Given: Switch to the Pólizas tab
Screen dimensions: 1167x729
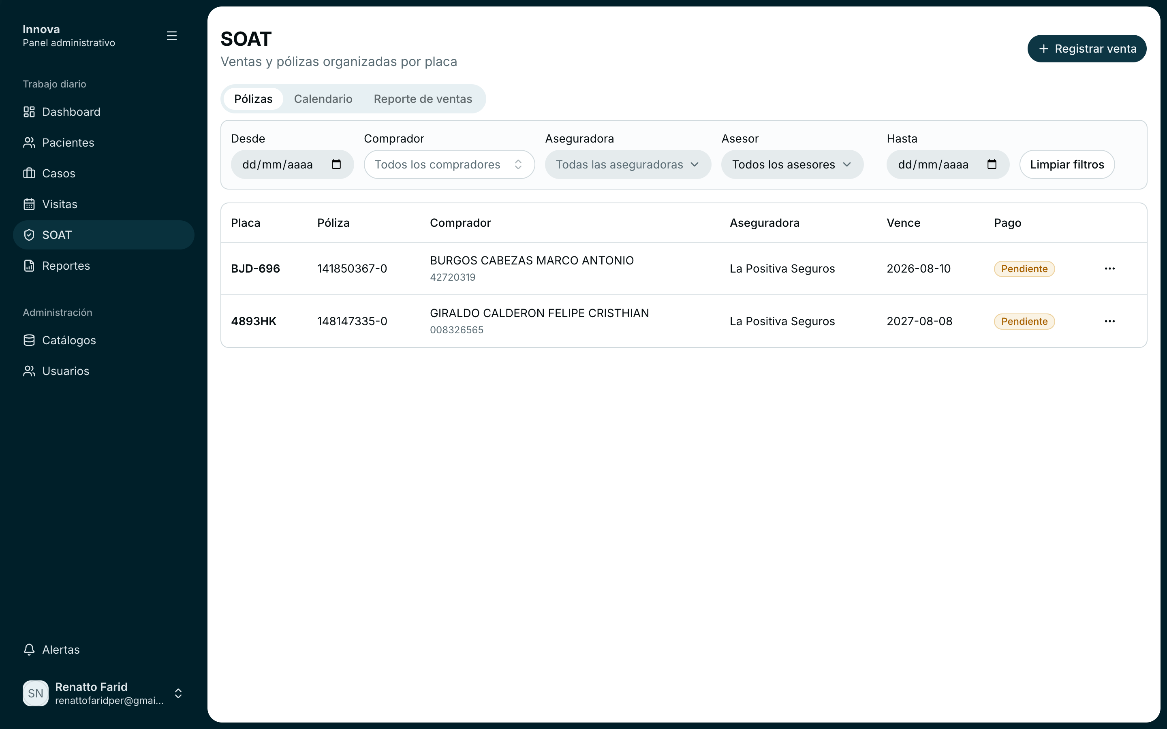Looking at the screenshot, I should coord(253,99).
